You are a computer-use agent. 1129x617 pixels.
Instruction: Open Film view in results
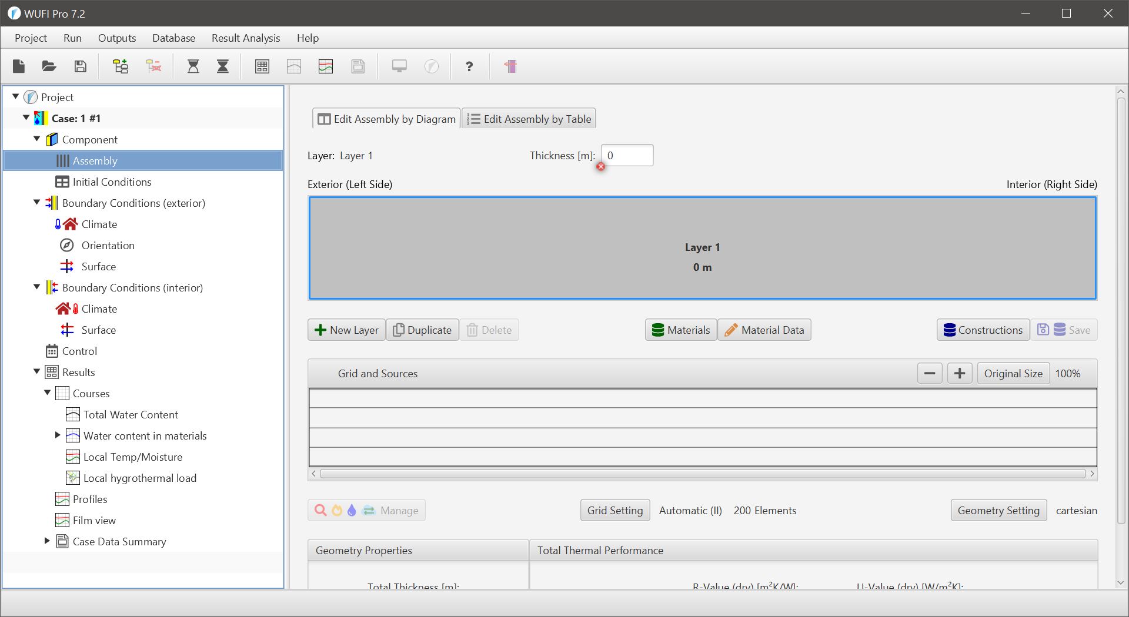click(x=94, y=521)
